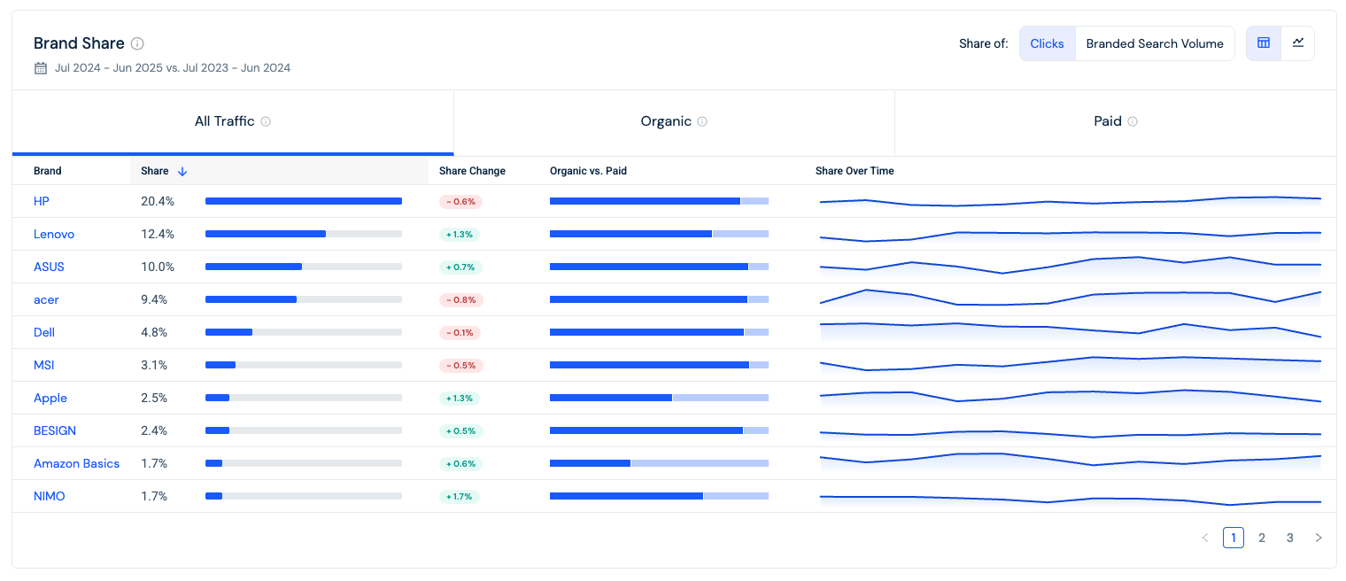Click BESIGN's +0.5% share change badge

click(460, 430)
